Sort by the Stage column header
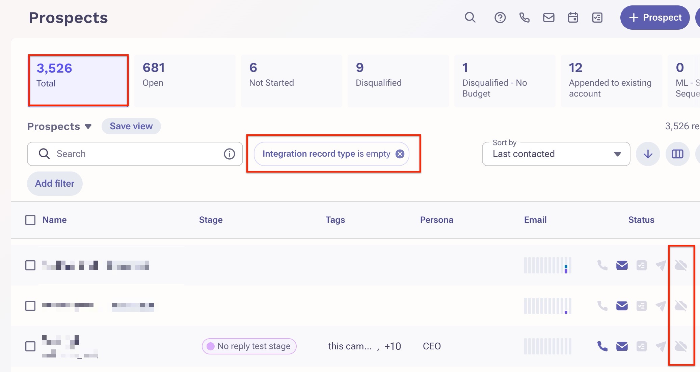The image size is (700, 372). point(211,220)
